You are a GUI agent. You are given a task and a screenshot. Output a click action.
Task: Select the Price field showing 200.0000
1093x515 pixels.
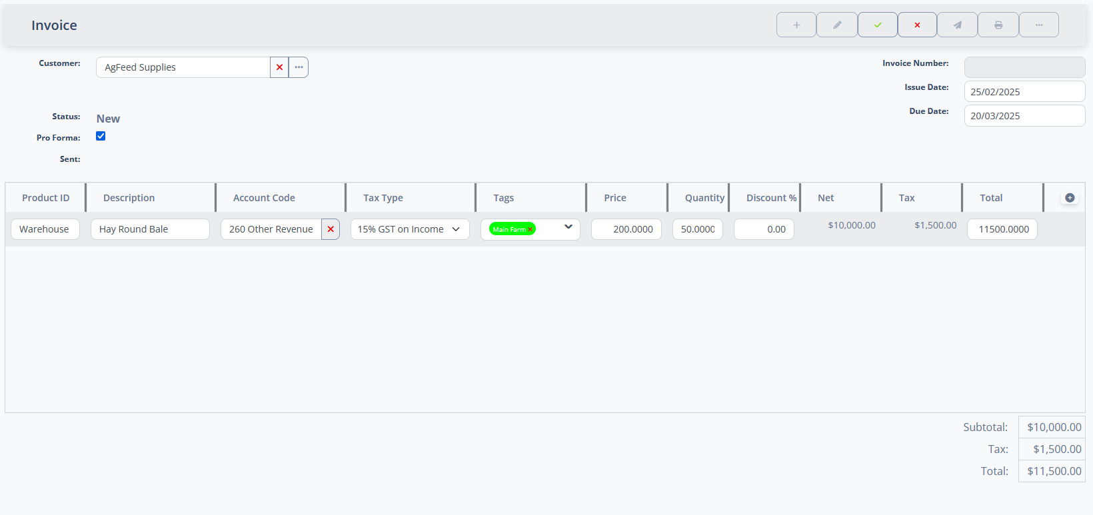coord(626,229)
